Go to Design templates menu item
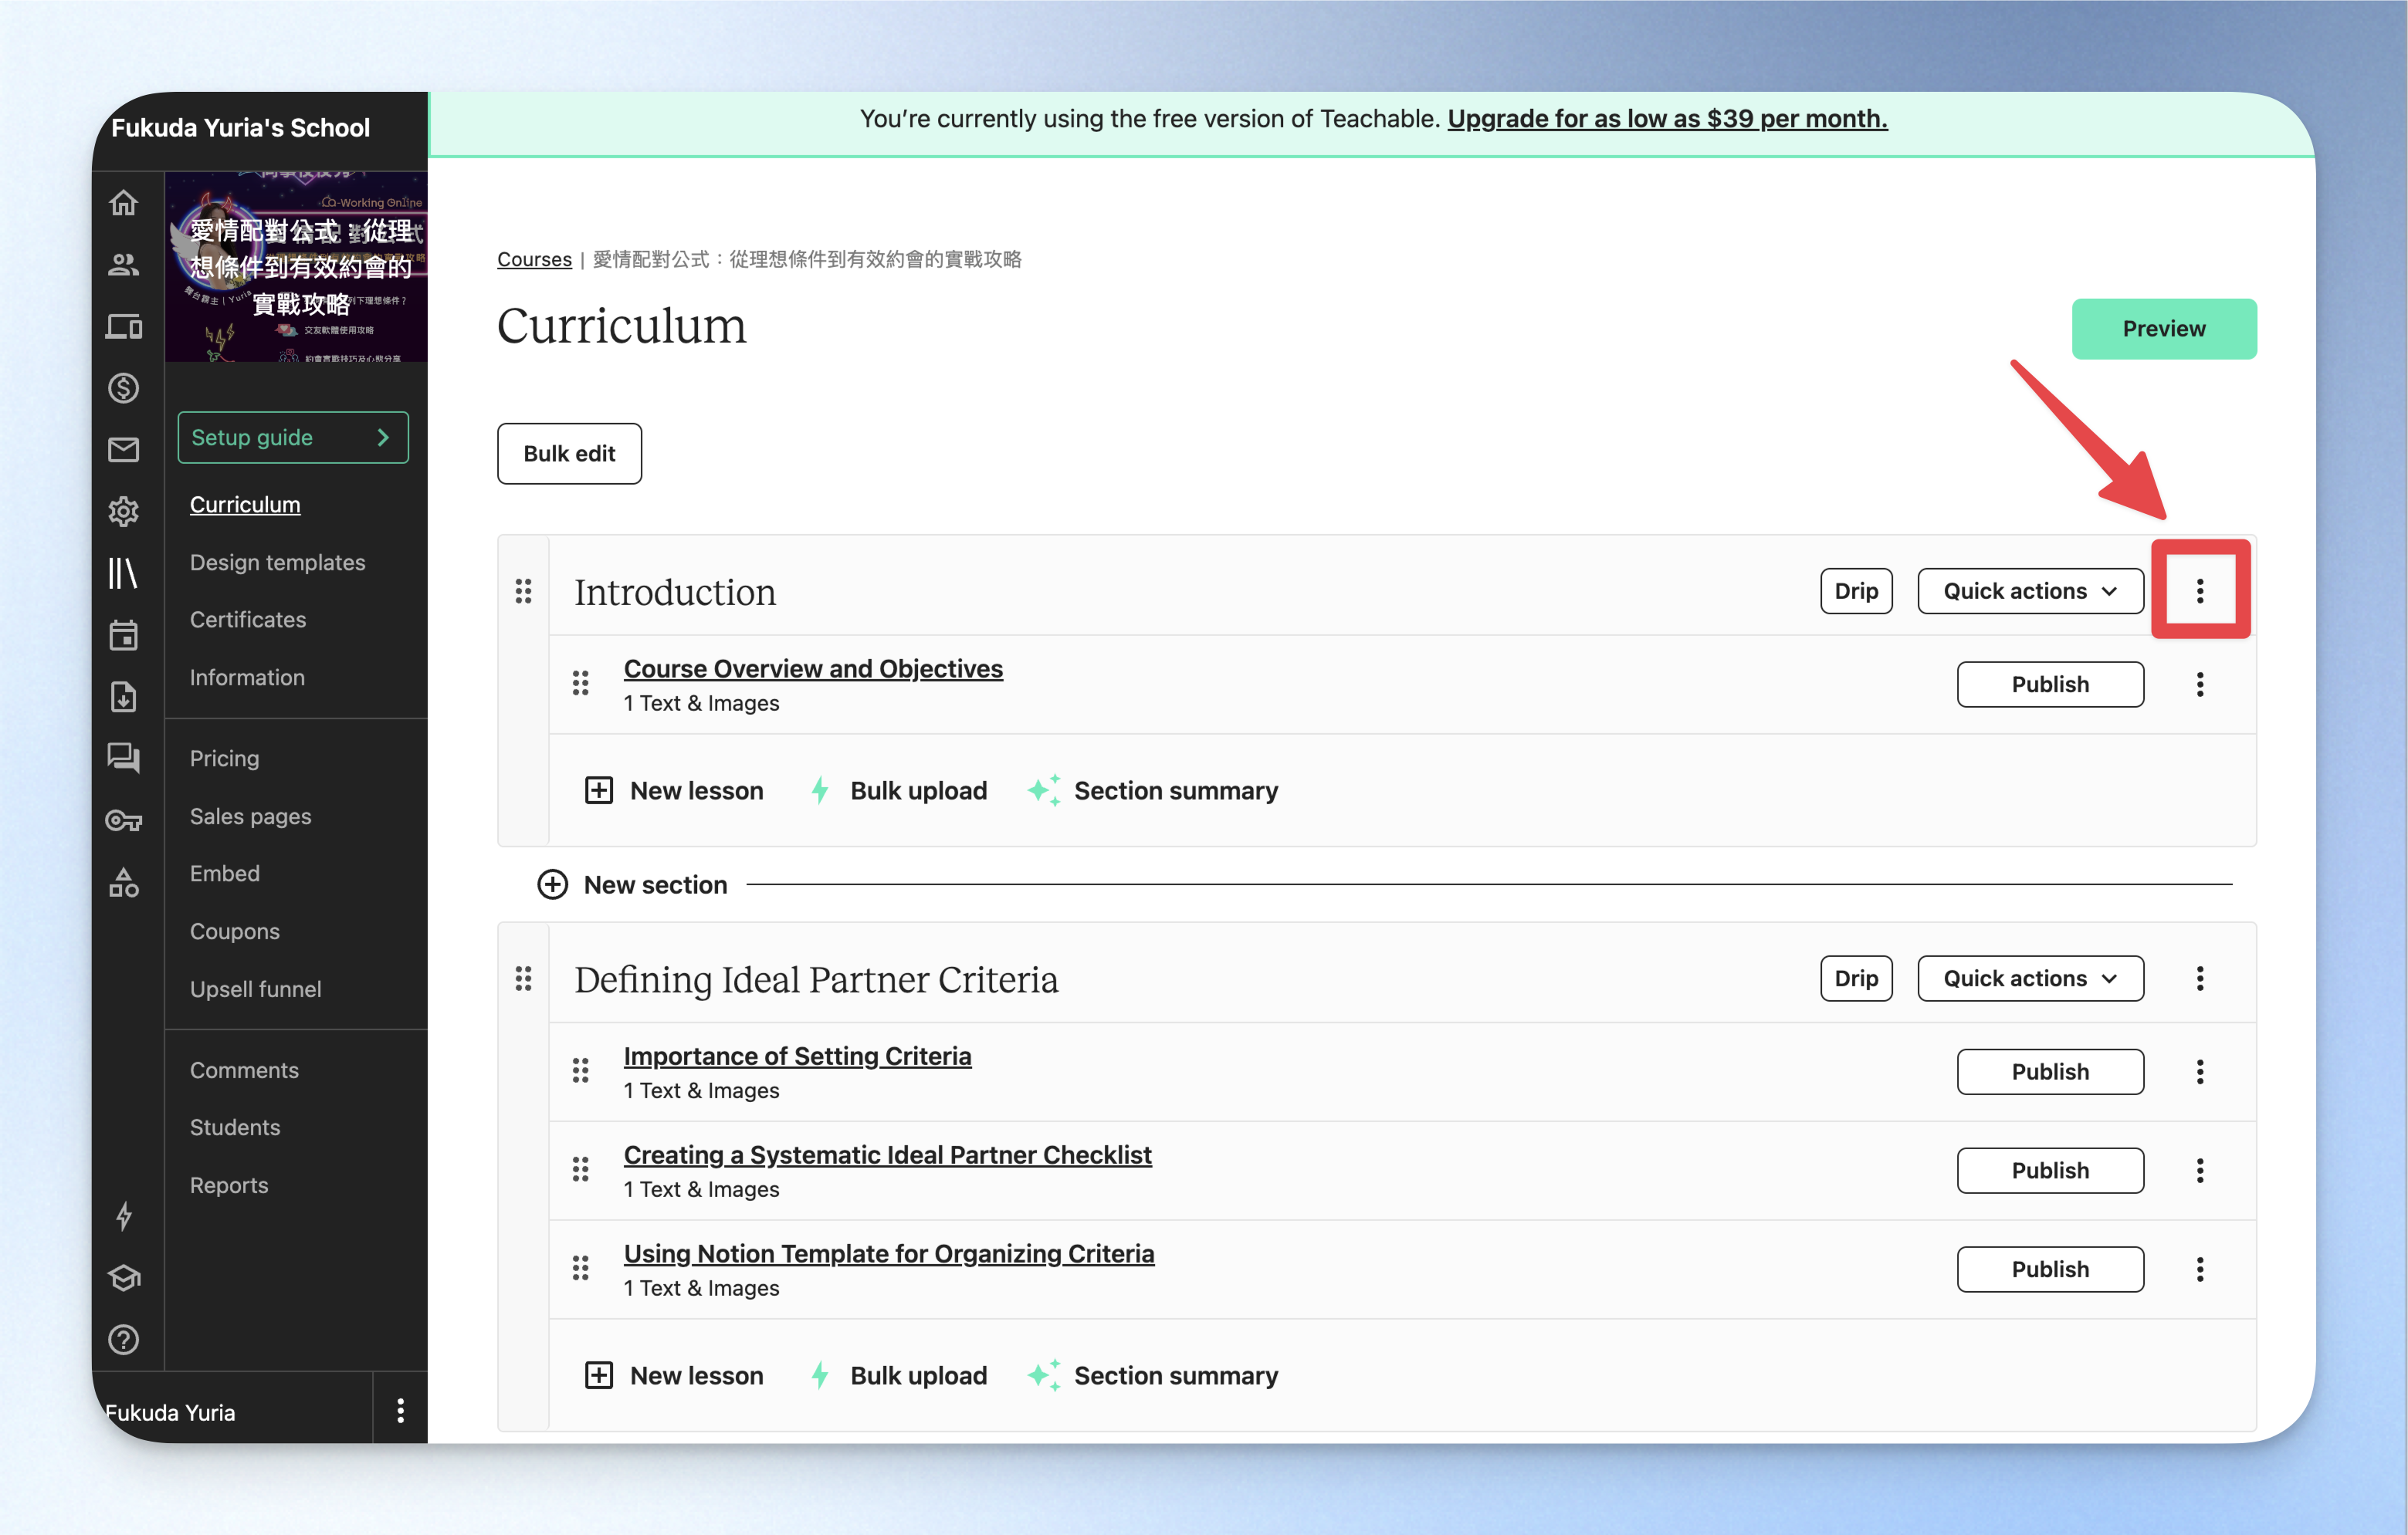2408x1535 pixels. [x=277, y=562]
